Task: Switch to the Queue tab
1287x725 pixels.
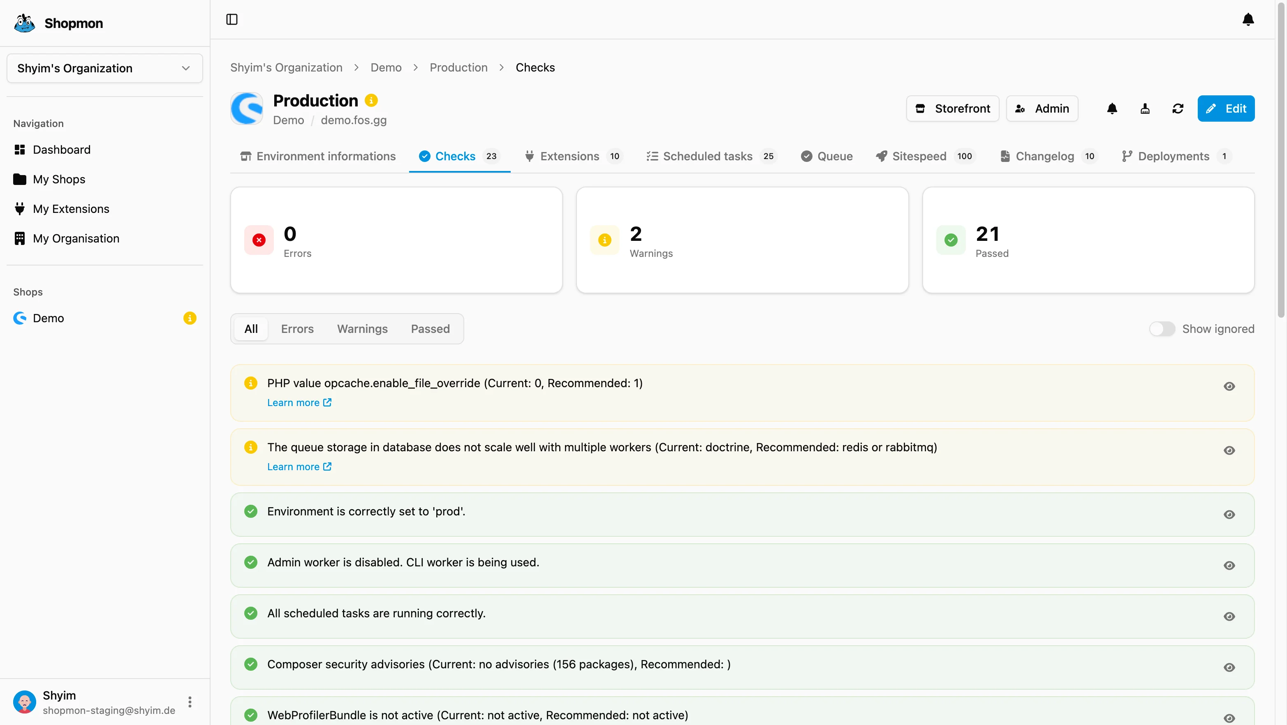Action: (827, 156)
